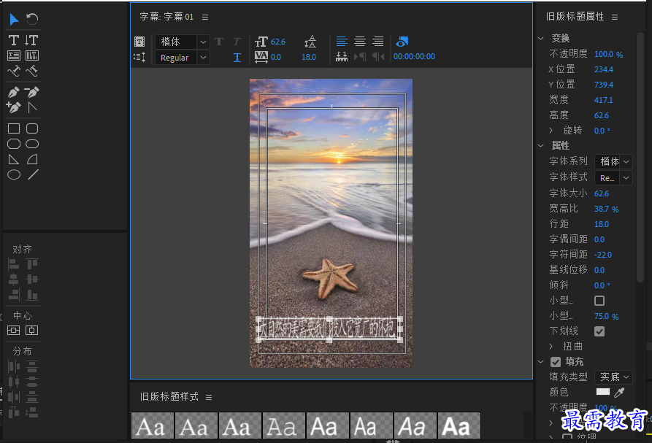Select the Pen tool
The width and height of the screenshot is (652, 443).
pos(14,92)
